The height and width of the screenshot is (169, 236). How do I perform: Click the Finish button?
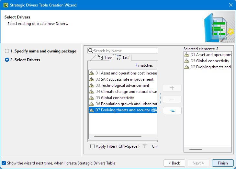(222, 163)
